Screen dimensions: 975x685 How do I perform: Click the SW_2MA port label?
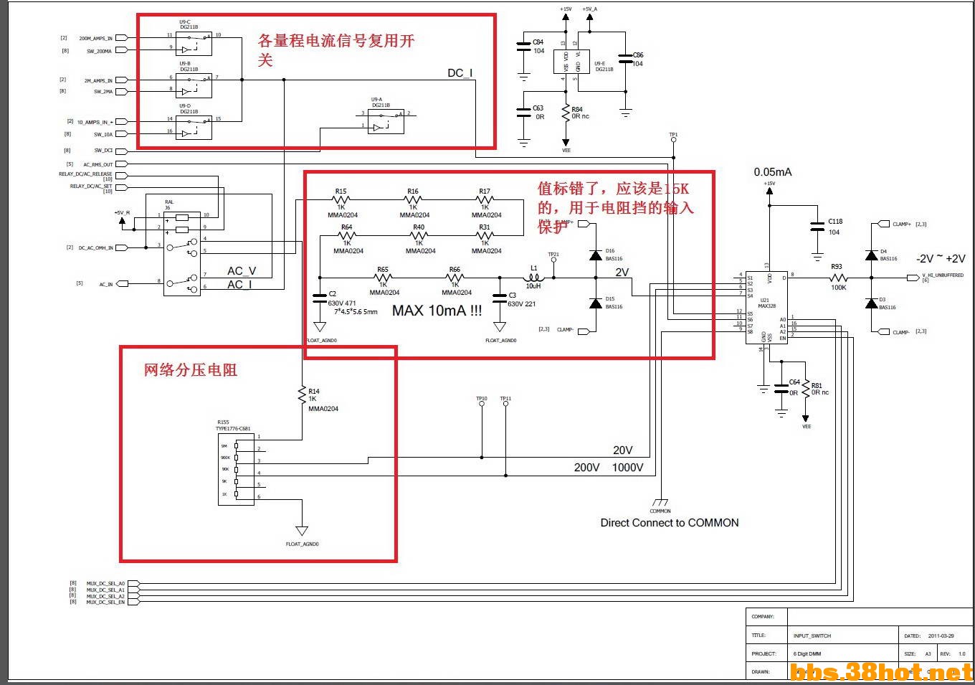click(103, 92)
